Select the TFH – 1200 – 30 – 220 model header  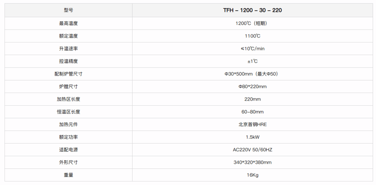[253, 10]
